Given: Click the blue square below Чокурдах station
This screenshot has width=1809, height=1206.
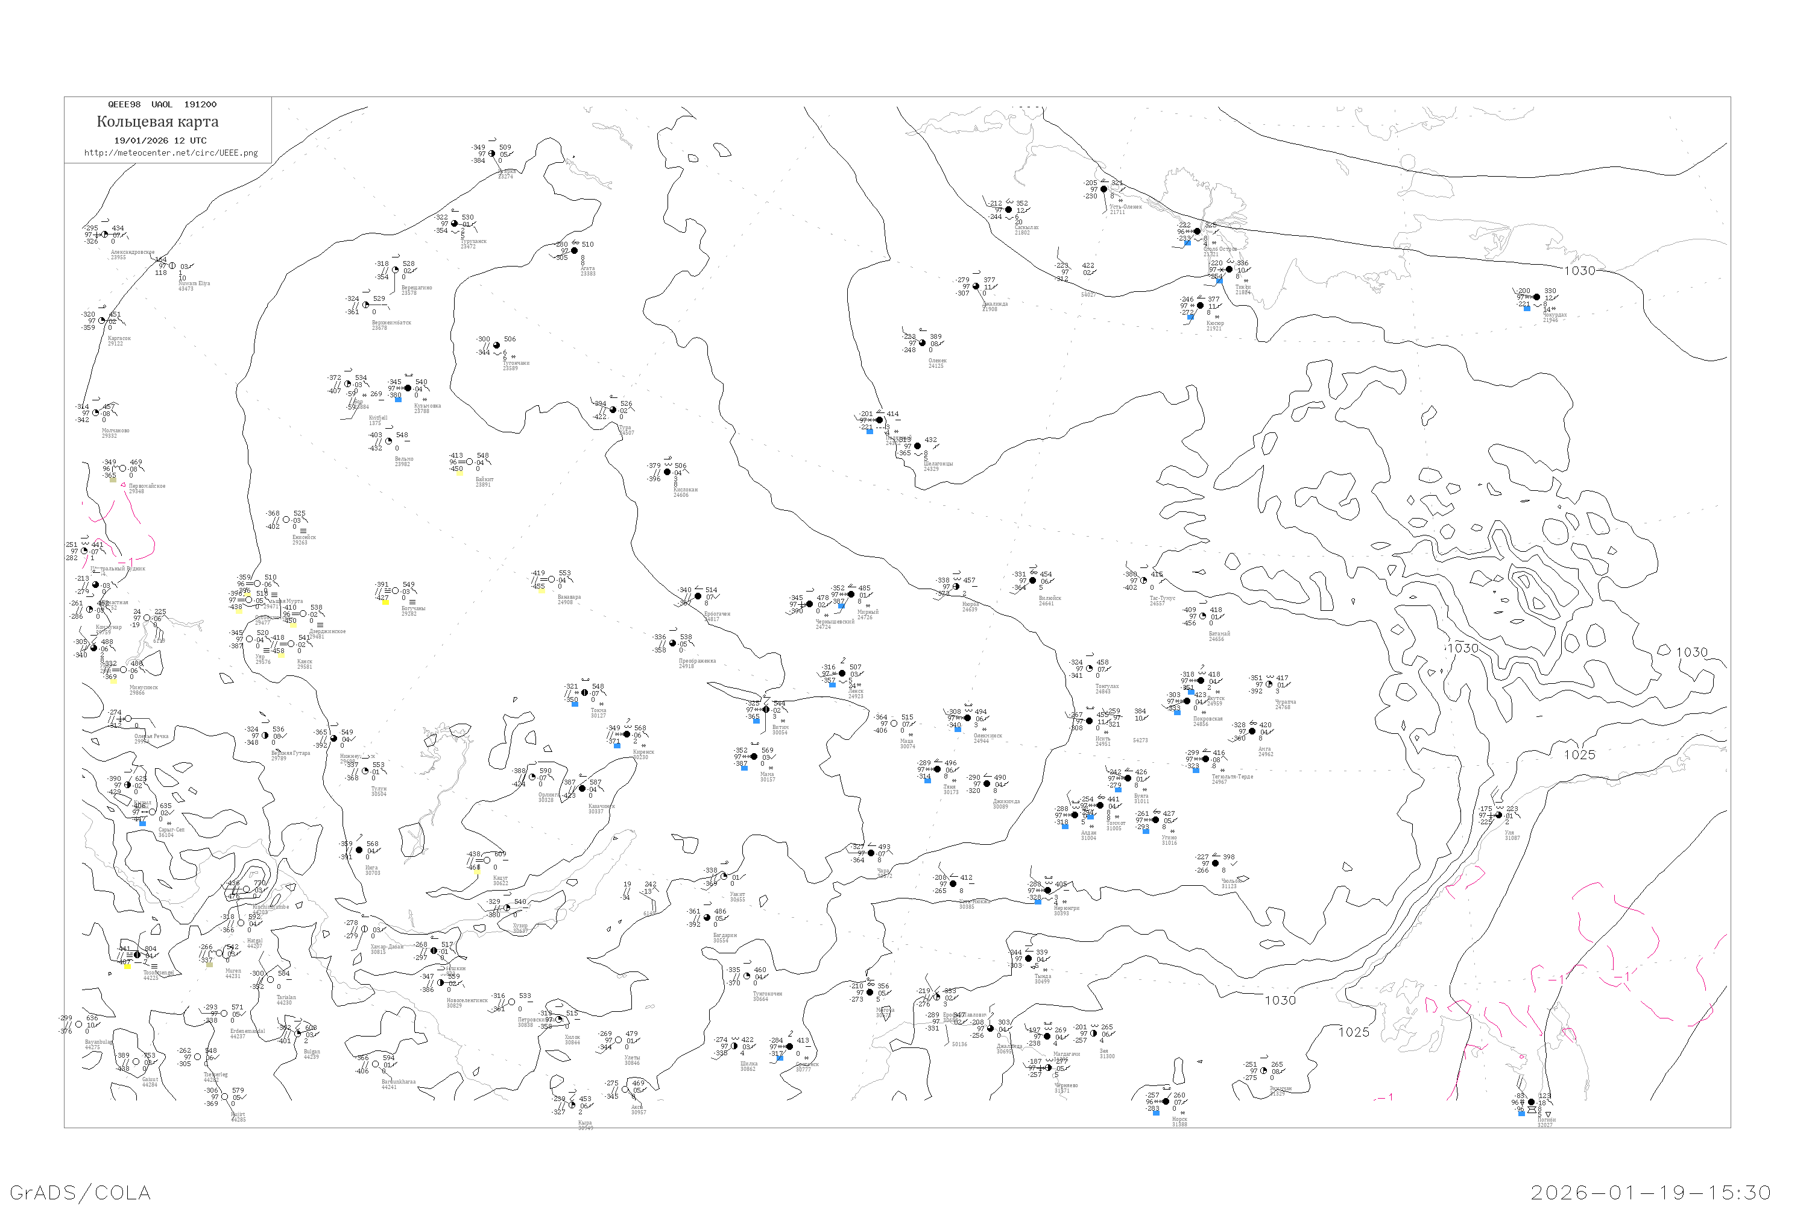Looking at the screenshot, I should tap(1527, 308).
